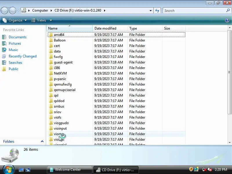Image resolution: width=232 pixels, height=174 pixels.
Task: Go back with the Back arrow button
Action: [5, 10]
